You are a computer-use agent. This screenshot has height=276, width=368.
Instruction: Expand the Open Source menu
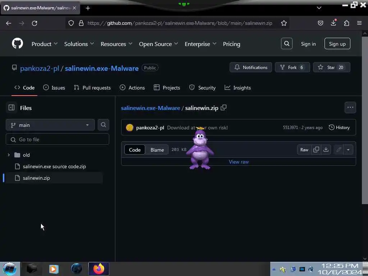pos(158,44)
